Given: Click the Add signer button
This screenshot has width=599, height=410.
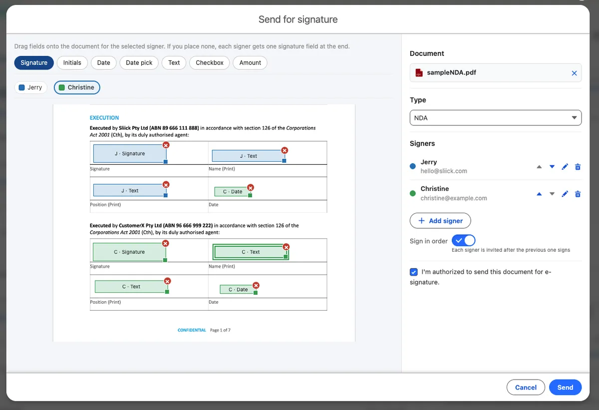Looking at the screenshot, I should (440, 221).
